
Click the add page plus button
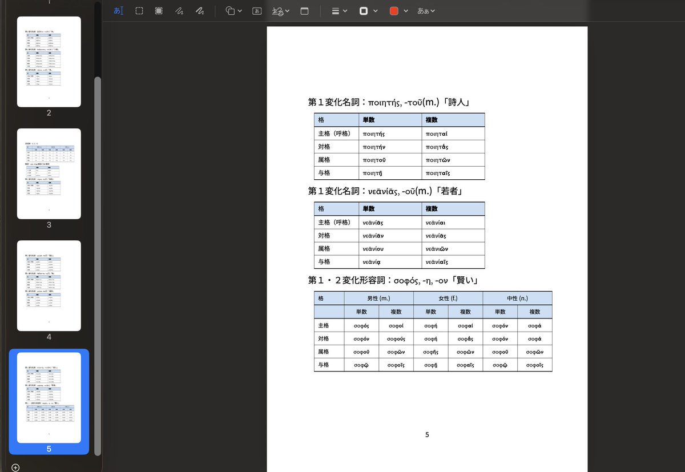[x=15, y=467]
